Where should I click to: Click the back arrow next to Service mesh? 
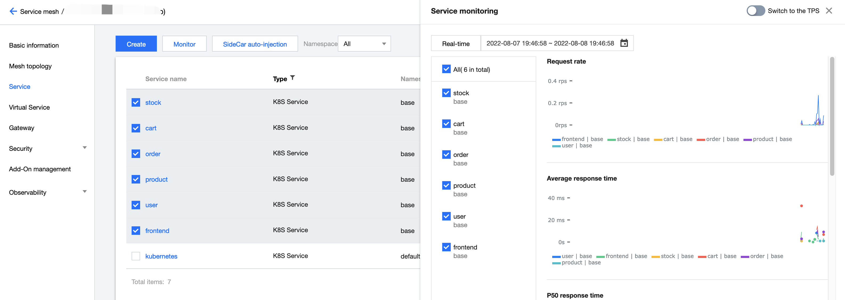click(x=13, y=11)
